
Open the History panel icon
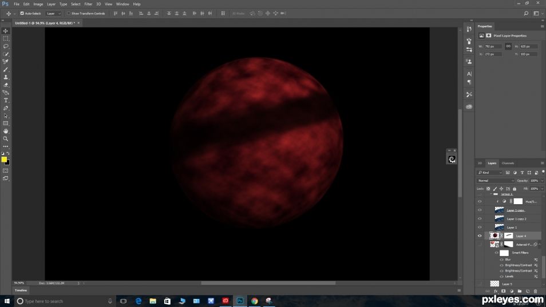point(469,29)
